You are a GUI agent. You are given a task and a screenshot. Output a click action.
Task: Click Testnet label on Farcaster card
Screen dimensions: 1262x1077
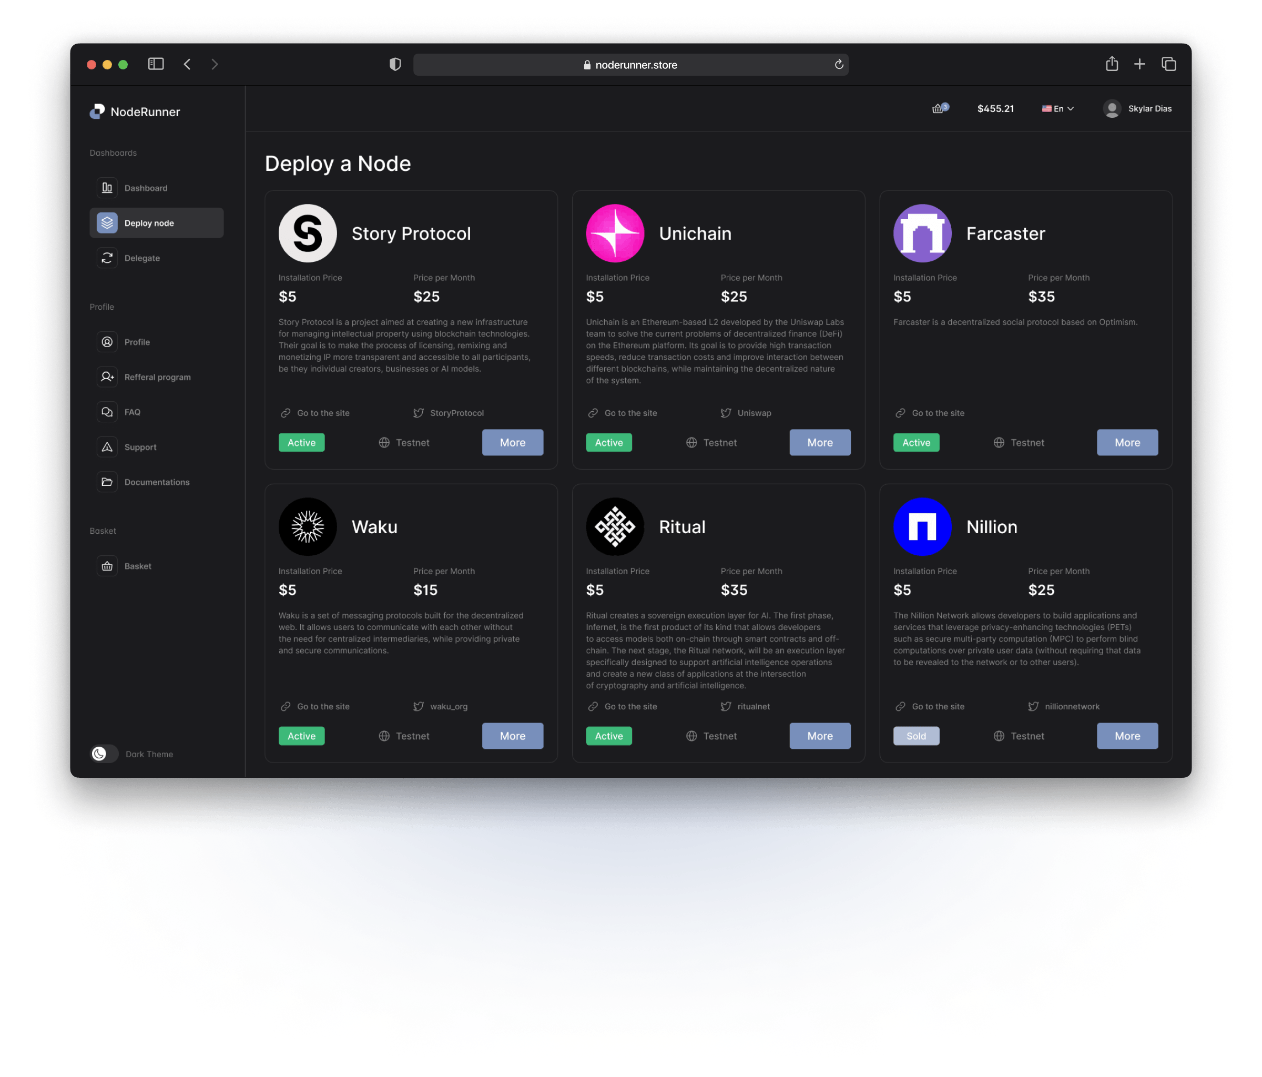click(1019, 442)
